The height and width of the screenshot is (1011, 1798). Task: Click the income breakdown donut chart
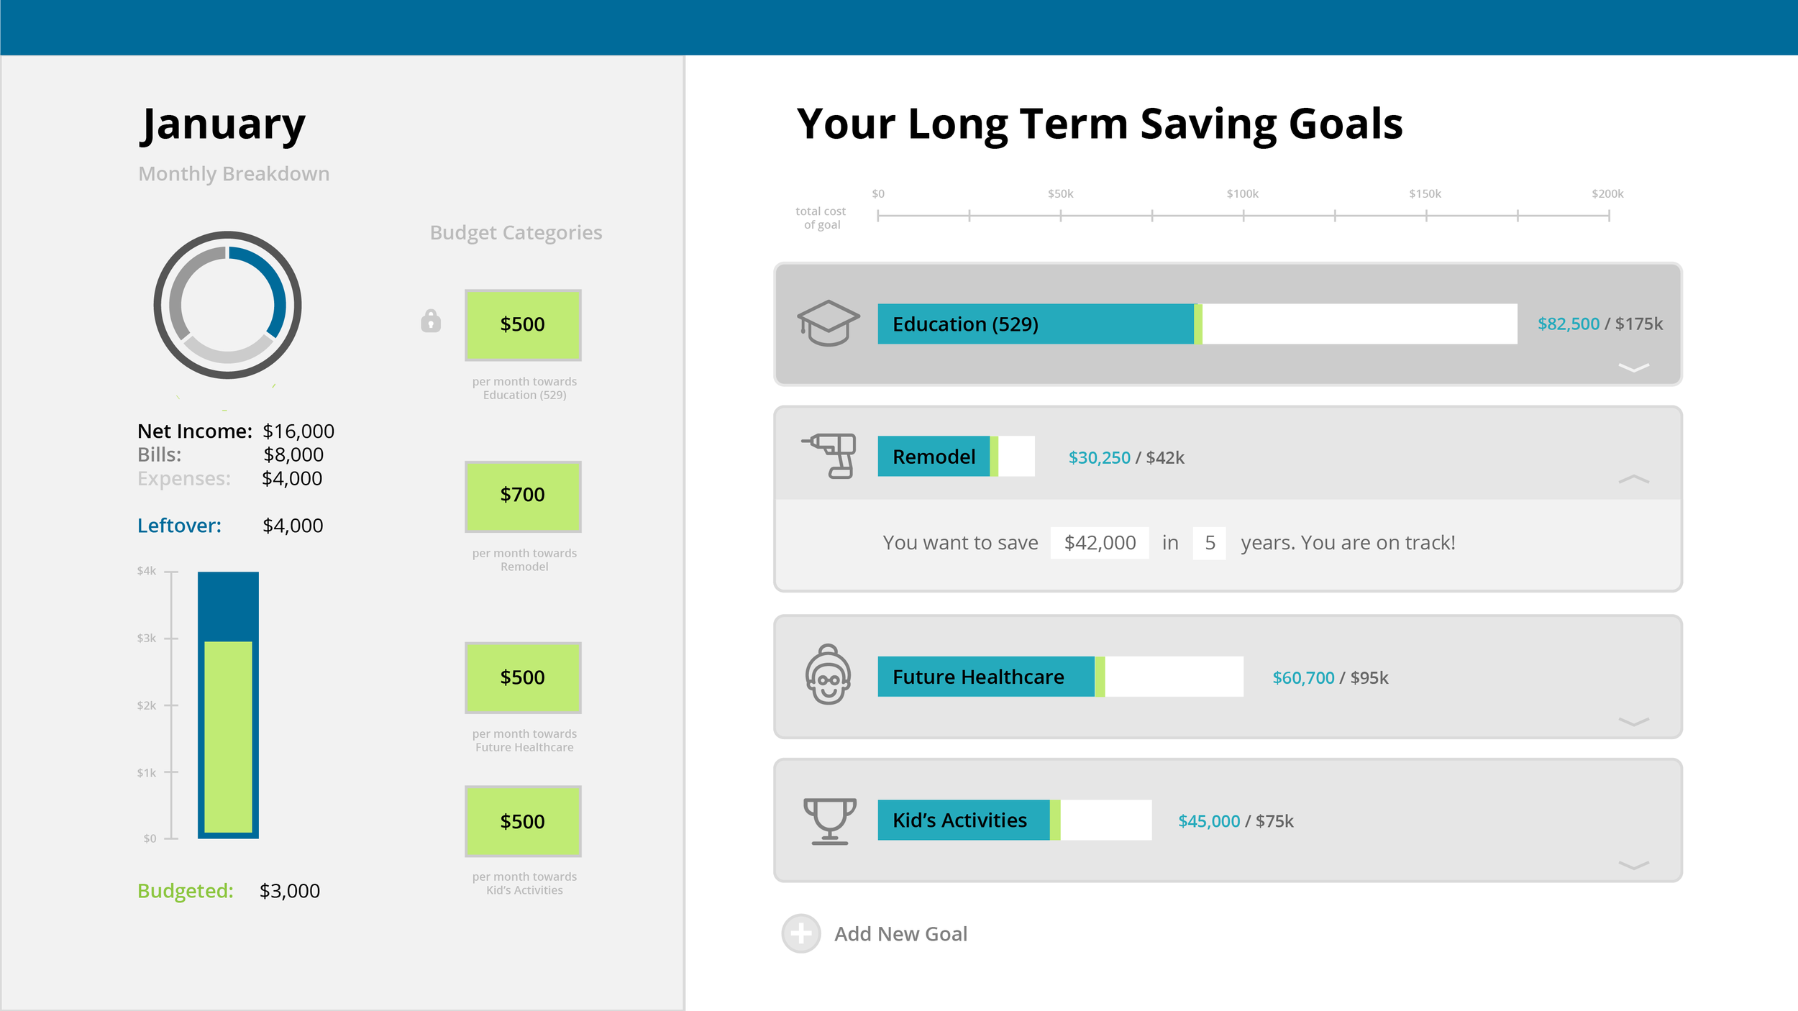tap(227, 305)
